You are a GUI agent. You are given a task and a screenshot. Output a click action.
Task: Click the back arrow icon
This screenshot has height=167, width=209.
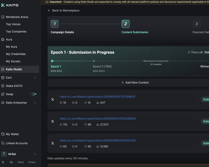49,10
